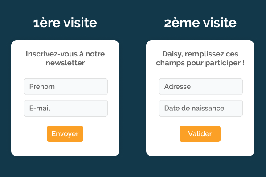Click the "1ère visite" heading
The width and height of the screenshot is (266, 177).
tap(65, 23)
